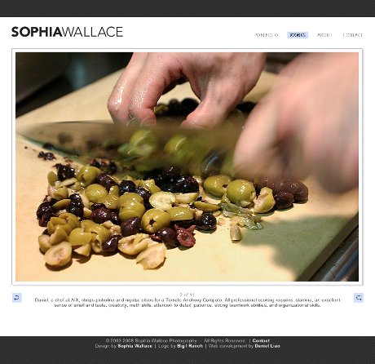Advance to the next photo arrow icon
Screen dimensions: 375x364
359,298
